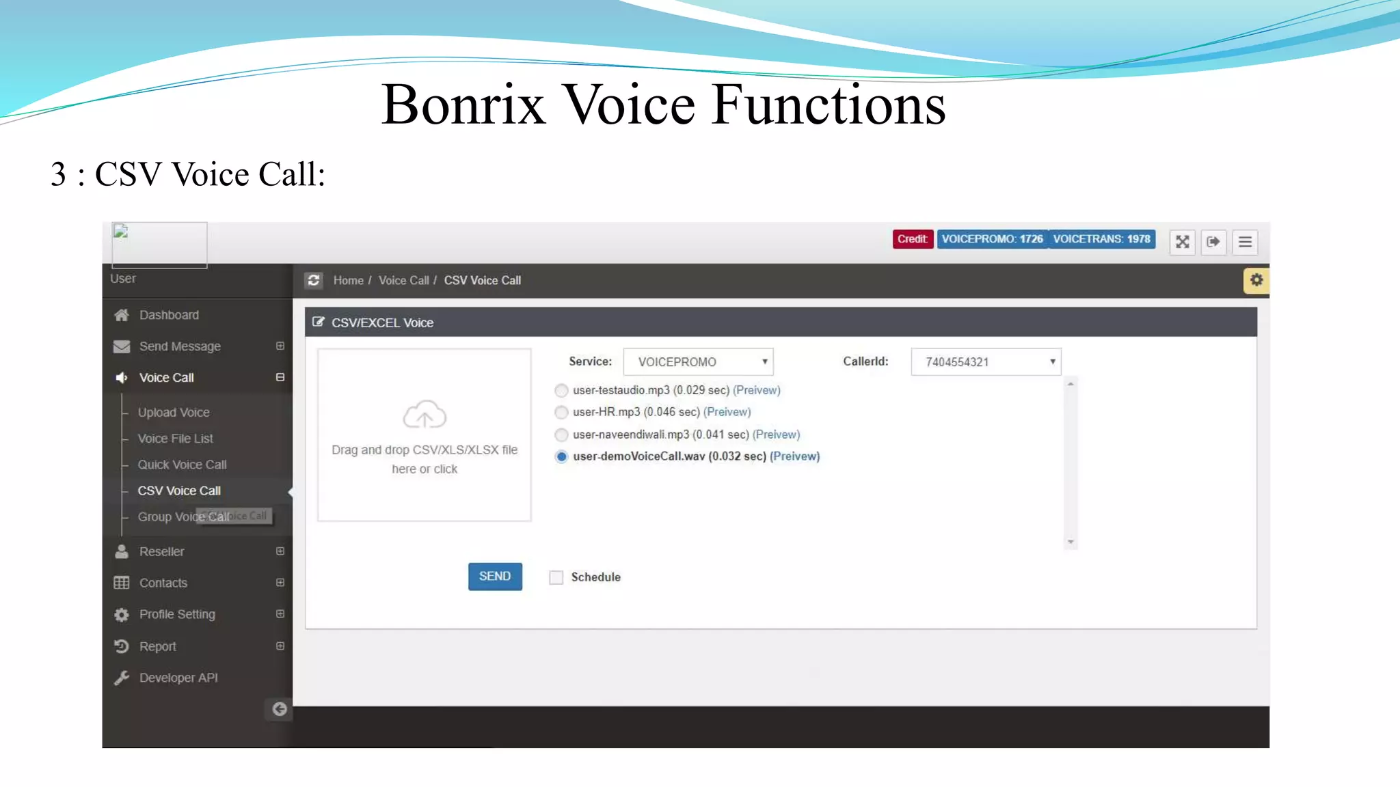Viewport: 1400px width, 787px height.
Task: Click the VOICETRANS: 1978 credit badge
Action: [1102, 239]
